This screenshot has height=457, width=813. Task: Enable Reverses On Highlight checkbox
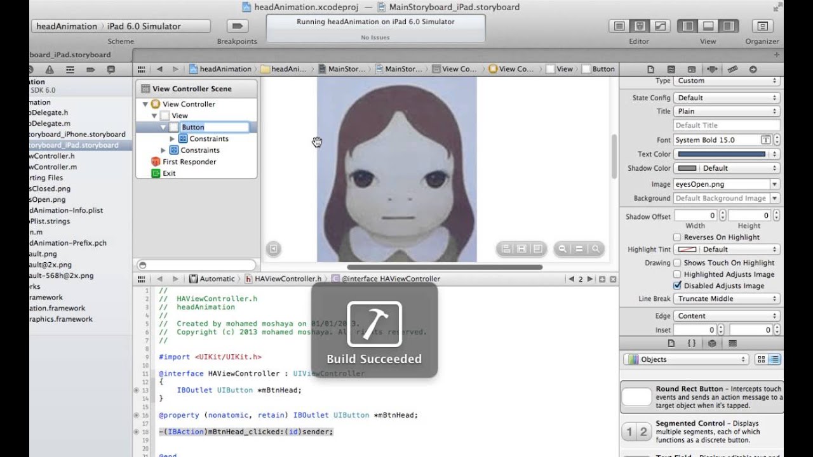678,237
